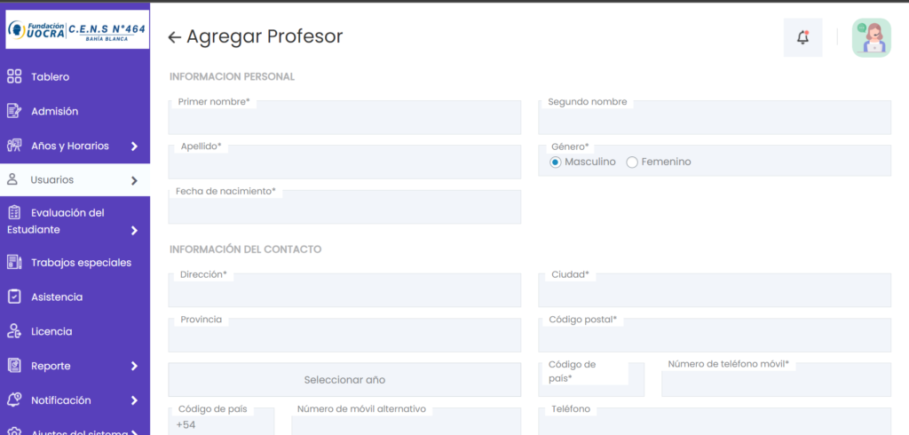Open the notifications bell in header
Screen dimensions: 909x435
802,37
